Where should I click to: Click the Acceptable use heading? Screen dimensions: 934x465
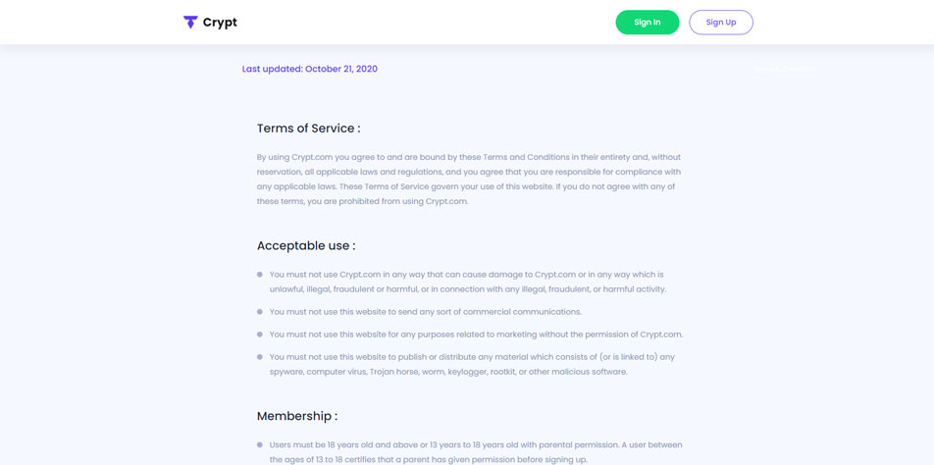[306, 245]
